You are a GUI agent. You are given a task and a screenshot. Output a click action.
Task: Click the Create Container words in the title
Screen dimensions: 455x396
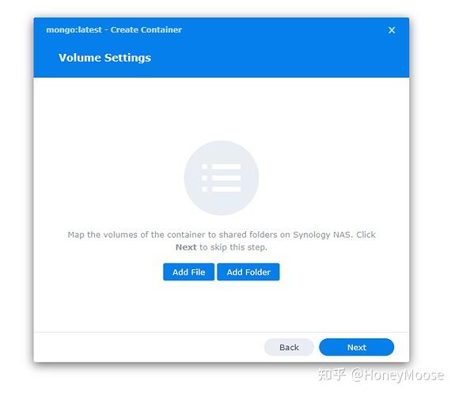(x=146, y=29)
